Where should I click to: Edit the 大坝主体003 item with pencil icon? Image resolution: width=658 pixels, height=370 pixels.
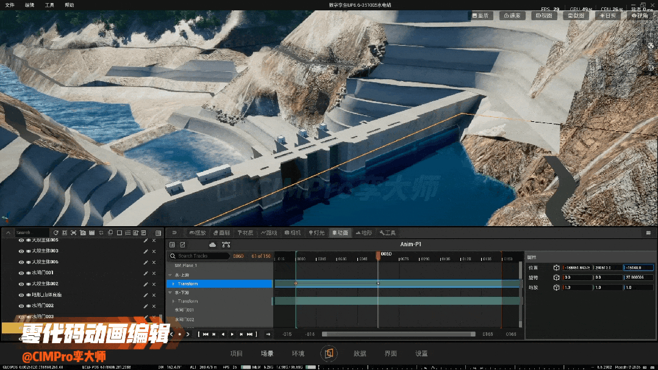(146, 251)
